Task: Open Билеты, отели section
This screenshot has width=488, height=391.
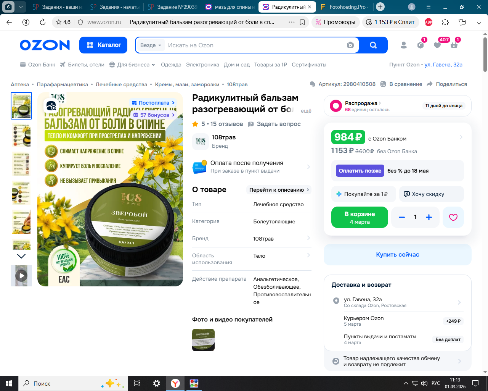Action: click(x=82, y=65)
